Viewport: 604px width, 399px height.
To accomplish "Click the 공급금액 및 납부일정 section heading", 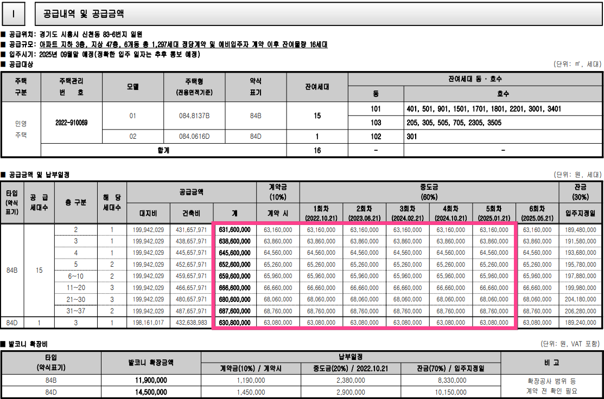I will (39, 175).
